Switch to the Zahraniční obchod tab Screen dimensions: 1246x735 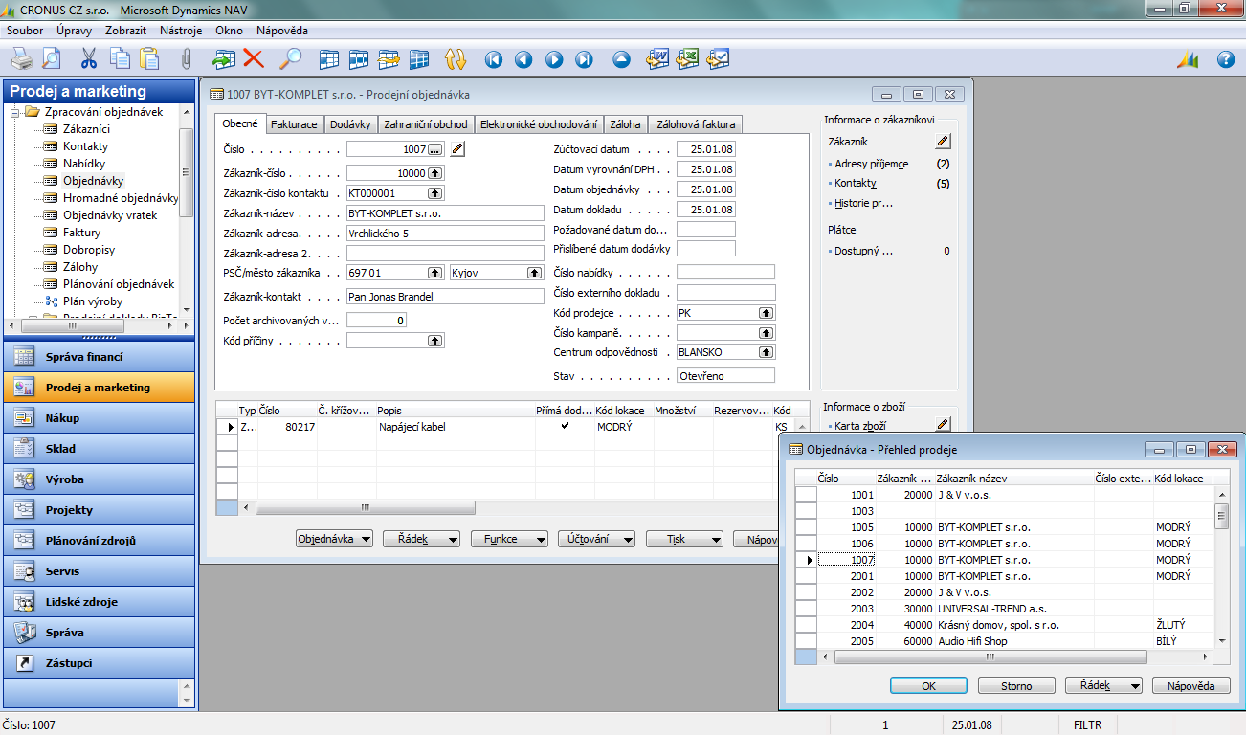click(426, 124)
